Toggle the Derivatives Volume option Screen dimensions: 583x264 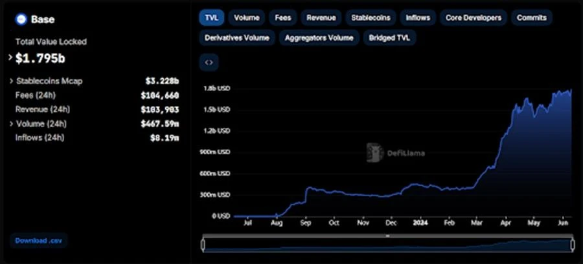[x=237, y=38]
